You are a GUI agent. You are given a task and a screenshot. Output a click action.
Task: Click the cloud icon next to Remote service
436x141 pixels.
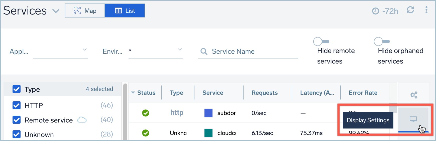pos(82,120)
